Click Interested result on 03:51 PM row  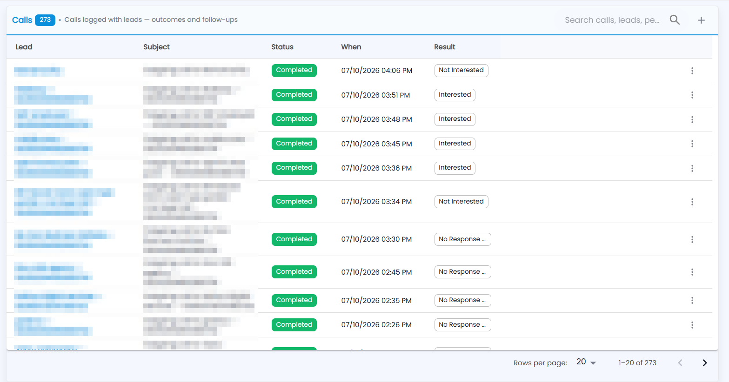(455, 95)
